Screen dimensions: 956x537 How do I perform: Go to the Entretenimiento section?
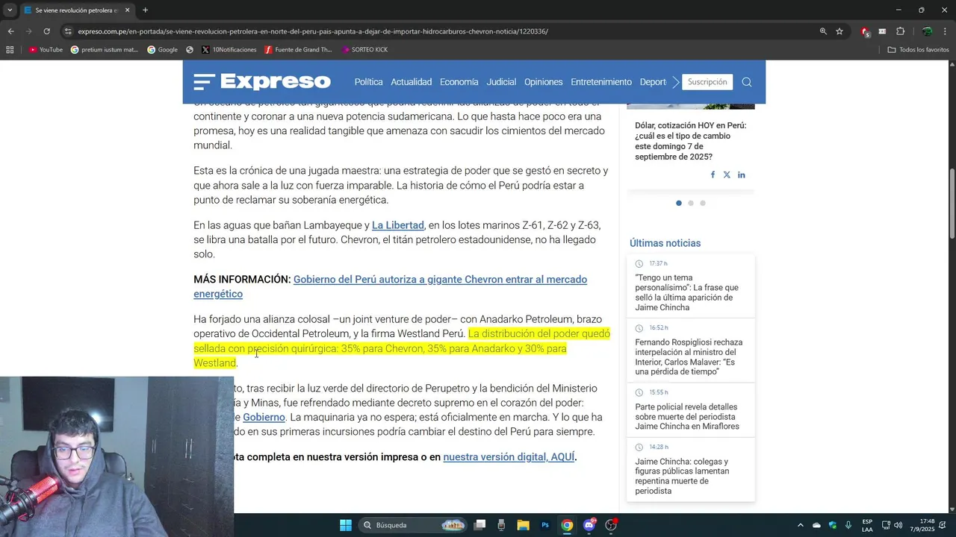point(601,82)
